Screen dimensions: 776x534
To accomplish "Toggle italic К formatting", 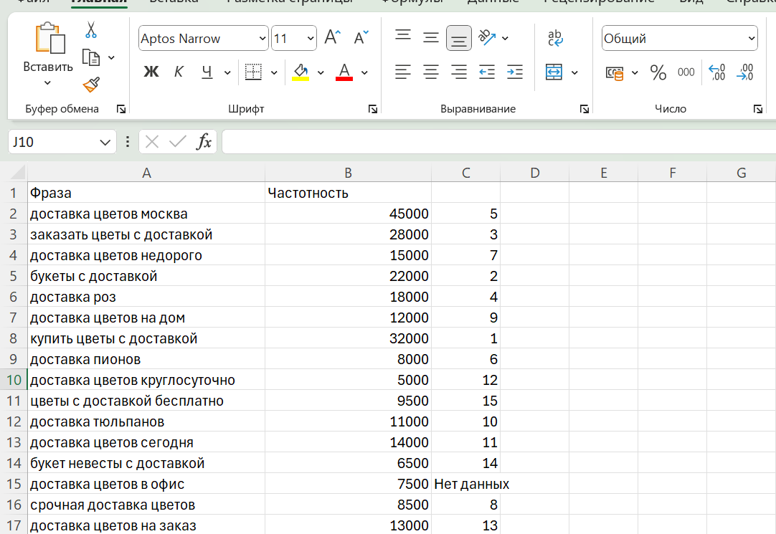I will click(x=179, y=72).
